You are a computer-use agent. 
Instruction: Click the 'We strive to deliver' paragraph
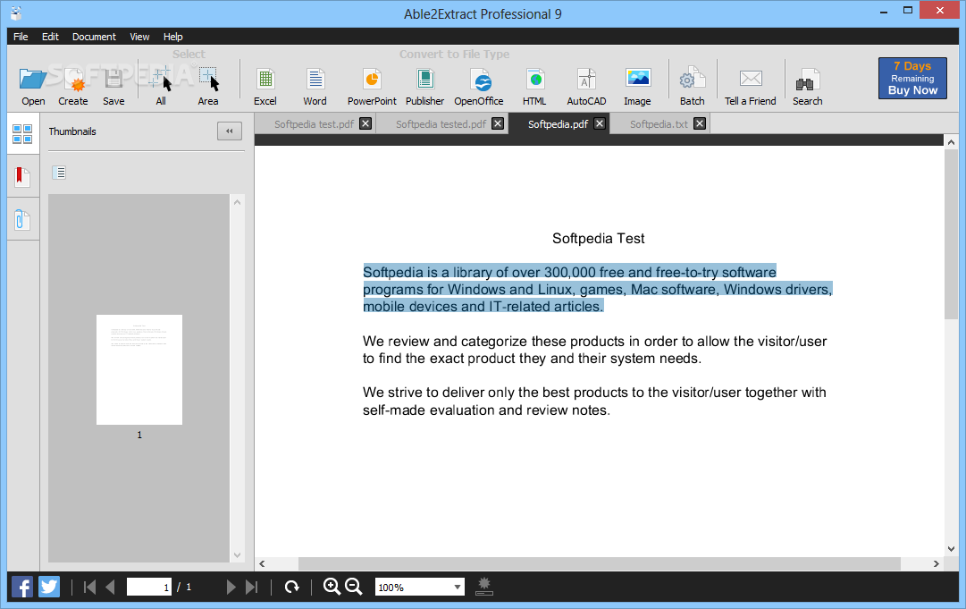[594, 402]
